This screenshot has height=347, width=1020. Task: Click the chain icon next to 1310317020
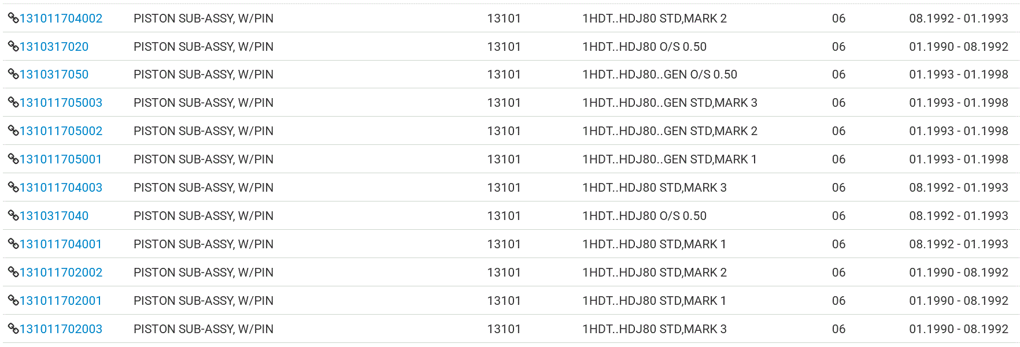coord(13,46)
